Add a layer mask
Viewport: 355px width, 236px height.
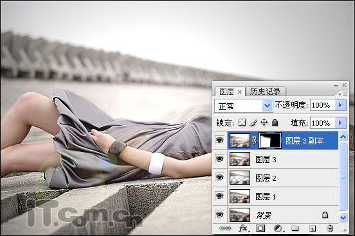pyautogui.click(x=260, y=228)
